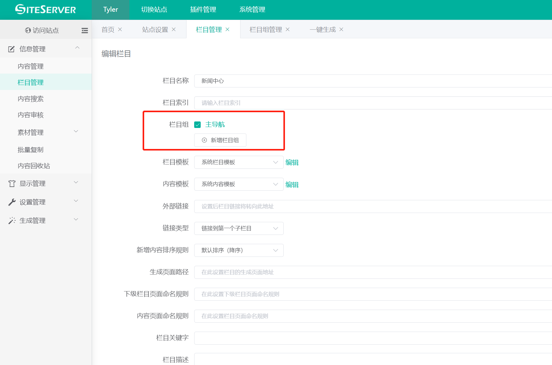Close the 站点设置 tab

174,29
